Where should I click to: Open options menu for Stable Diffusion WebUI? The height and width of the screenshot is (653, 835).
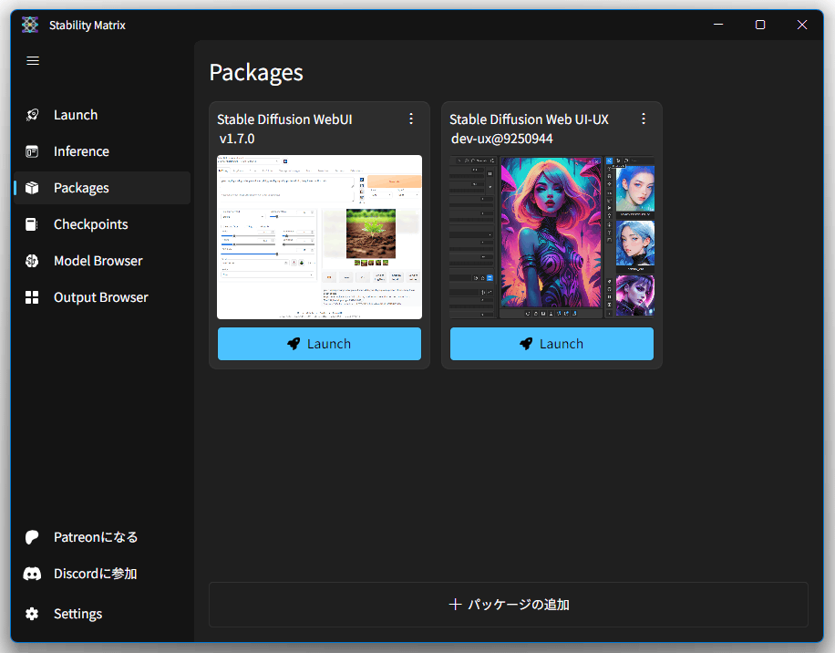point(411,119)
